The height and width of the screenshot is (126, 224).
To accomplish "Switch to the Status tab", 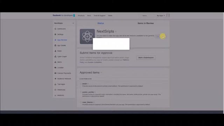I will click(101, 23).
